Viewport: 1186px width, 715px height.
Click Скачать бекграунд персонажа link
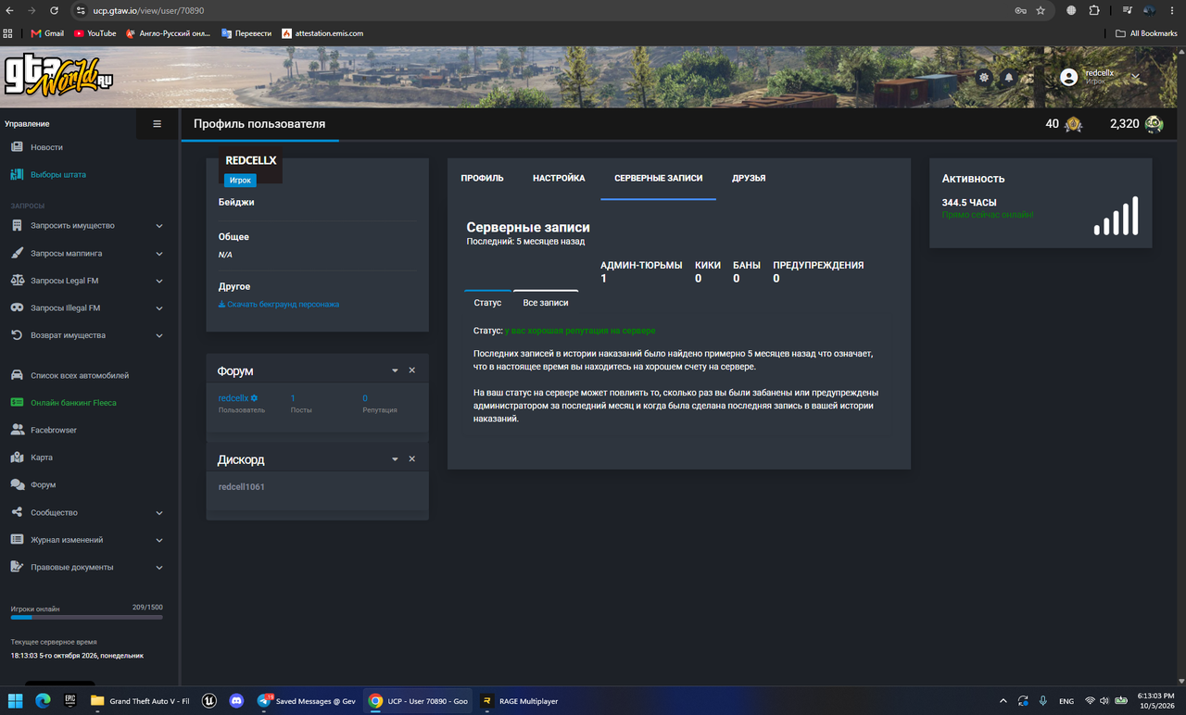pyautogui.click(x=279, y=305)
